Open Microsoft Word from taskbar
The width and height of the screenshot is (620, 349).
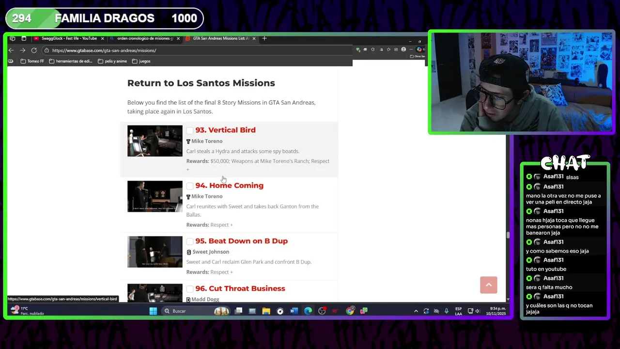(x=294, y=311)
